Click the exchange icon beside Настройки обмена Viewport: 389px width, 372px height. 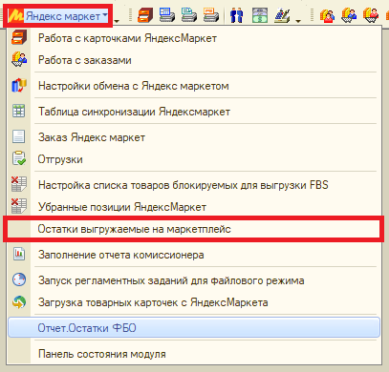19,86
